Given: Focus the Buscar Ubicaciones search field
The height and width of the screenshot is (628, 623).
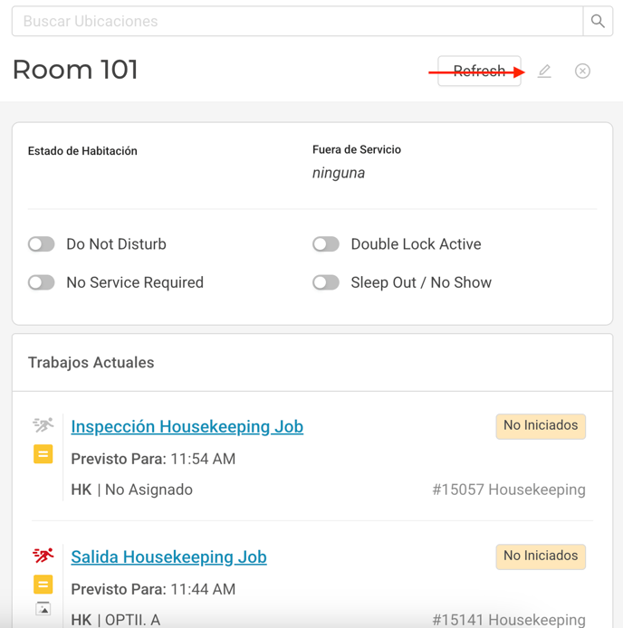Looking at the screenshot, I should click(297, 22).
